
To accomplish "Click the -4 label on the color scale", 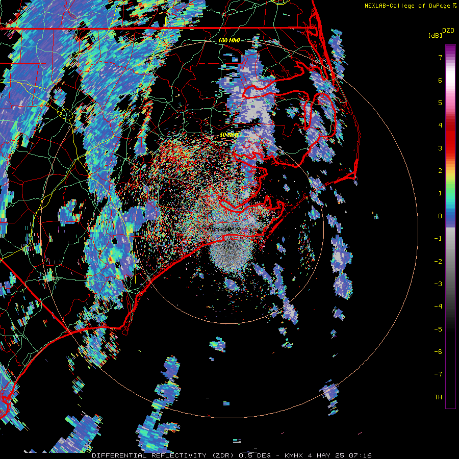I will 438,307.
